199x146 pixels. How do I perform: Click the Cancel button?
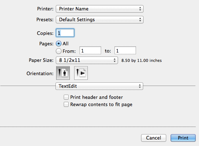point(154,138)
